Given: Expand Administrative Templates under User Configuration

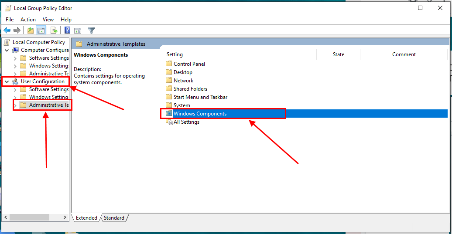Looking at the screenshot, I should click(15, 105).
